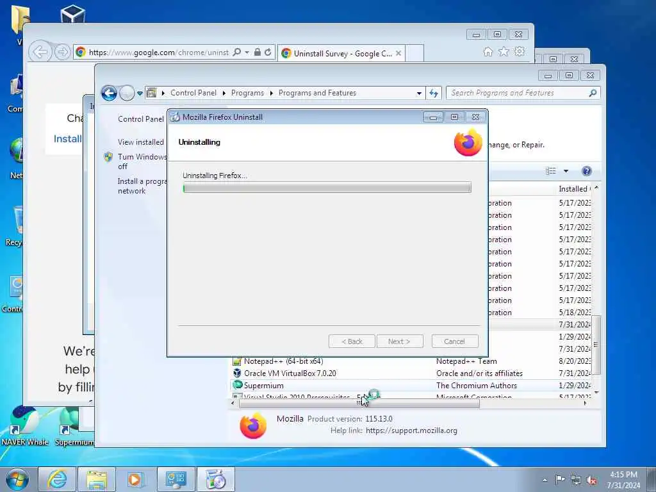This screenshot has width=656, height=492.
Task: Open IE Home page icon
Action: [x=488, y=51]
